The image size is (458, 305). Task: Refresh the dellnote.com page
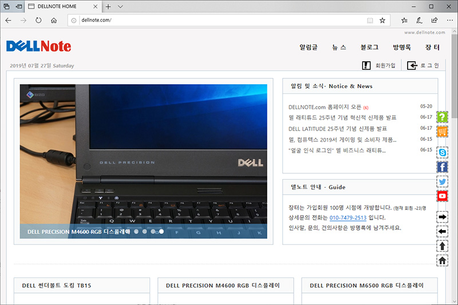[x=38, y=21]
